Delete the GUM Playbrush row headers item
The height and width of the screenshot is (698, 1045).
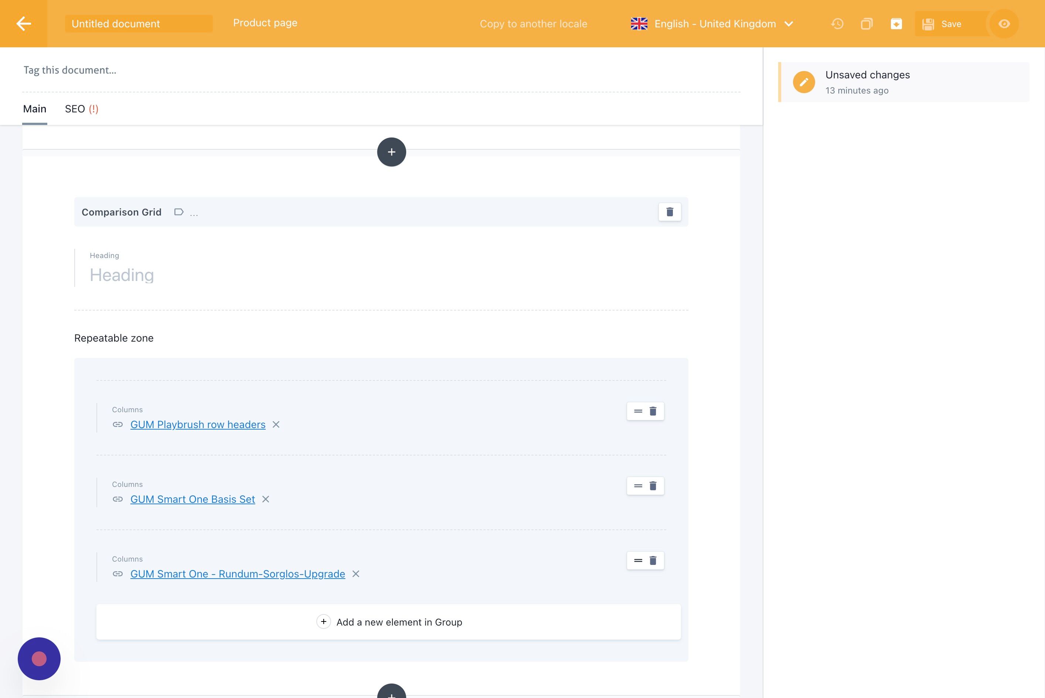653,411
